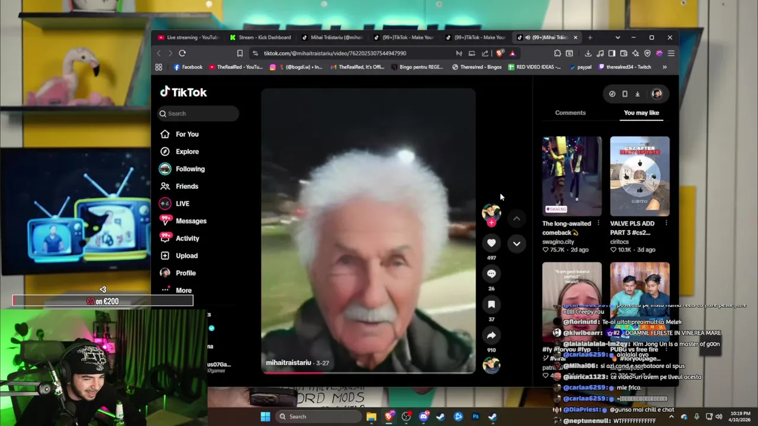Open Discord from the taskbar
758x426 pixels.
click(423, 417)
